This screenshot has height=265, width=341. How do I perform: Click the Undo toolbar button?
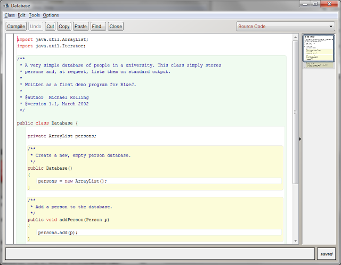pyautogui.click(x=36, y=26)
